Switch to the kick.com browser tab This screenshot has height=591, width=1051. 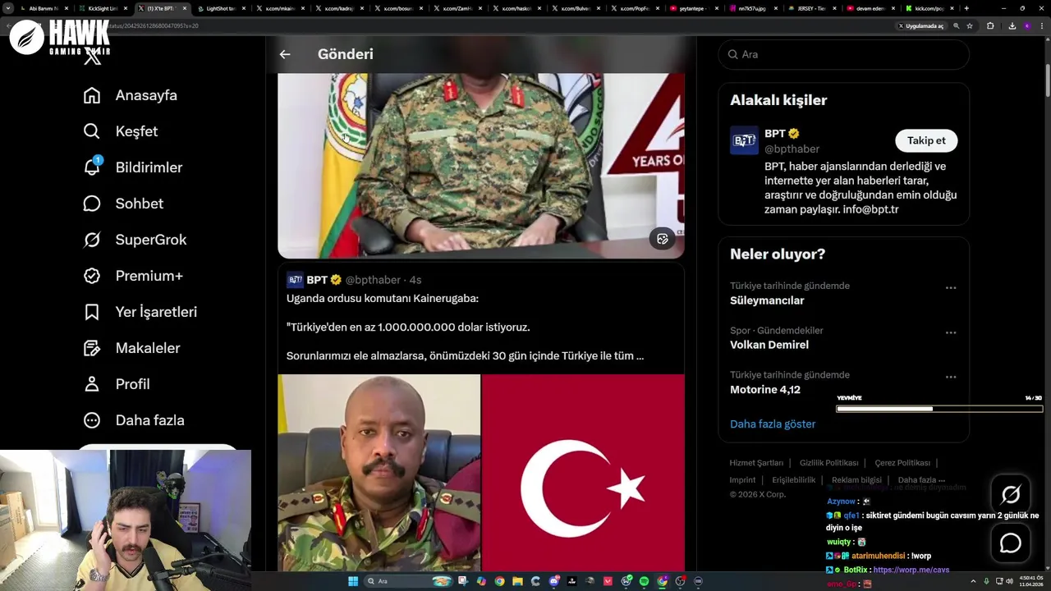tap(929, 8)
